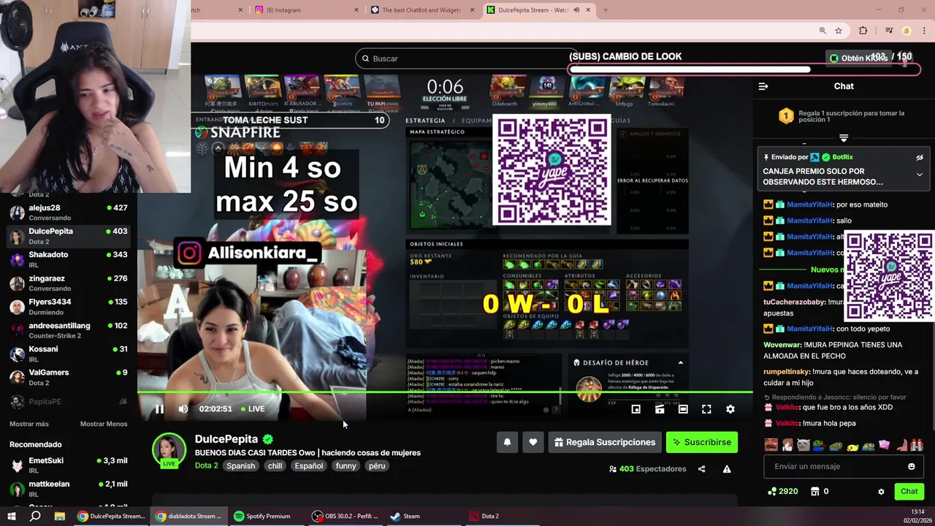Open the Dota 2 category link
935x526 pixels.
point(206,466)
